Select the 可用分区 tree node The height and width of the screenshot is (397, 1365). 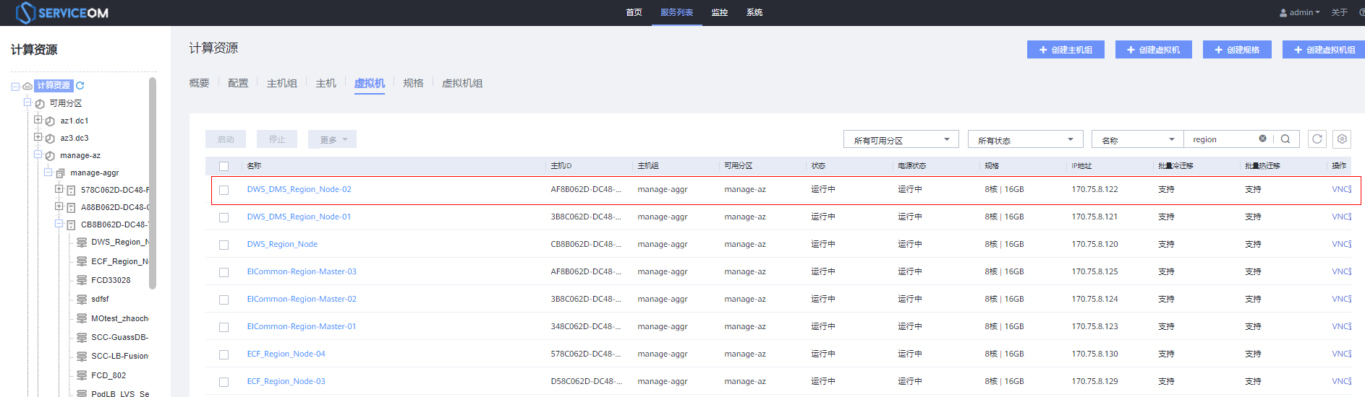tap(66, 103)
